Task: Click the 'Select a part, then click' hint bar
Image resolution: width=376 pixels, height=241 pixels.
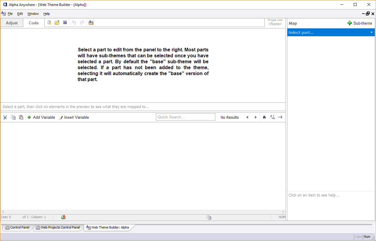Action: coord(143,107)
